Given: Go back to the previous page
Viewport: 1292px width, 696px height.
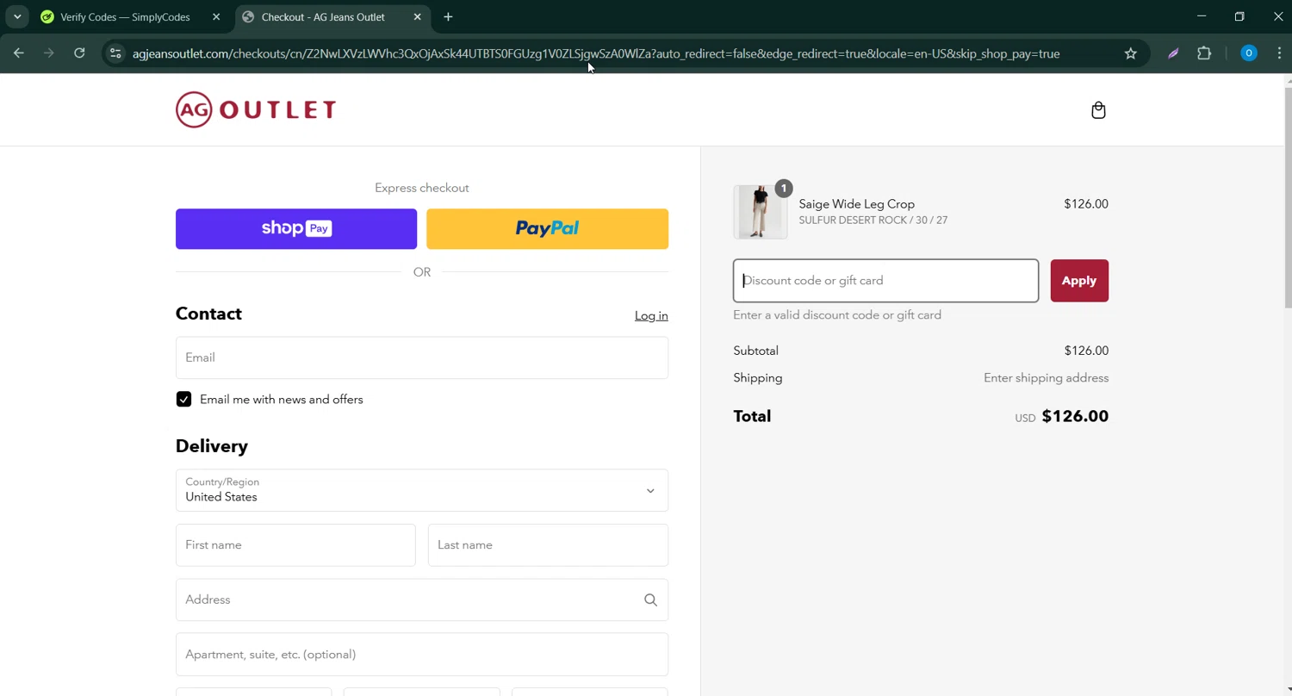Looking at the screenshot, I should point(19,53).
